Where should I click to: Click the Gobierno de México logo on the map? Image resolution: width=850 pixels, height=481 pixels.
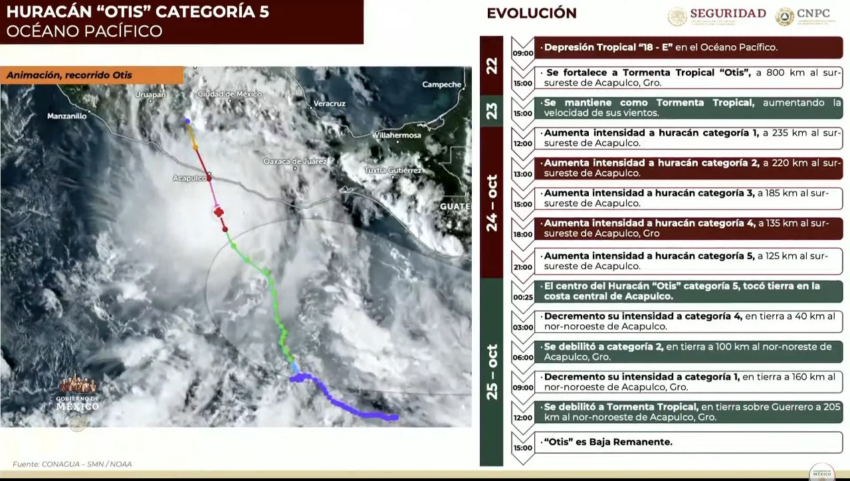pyautogui.click(x=78, y=396)
